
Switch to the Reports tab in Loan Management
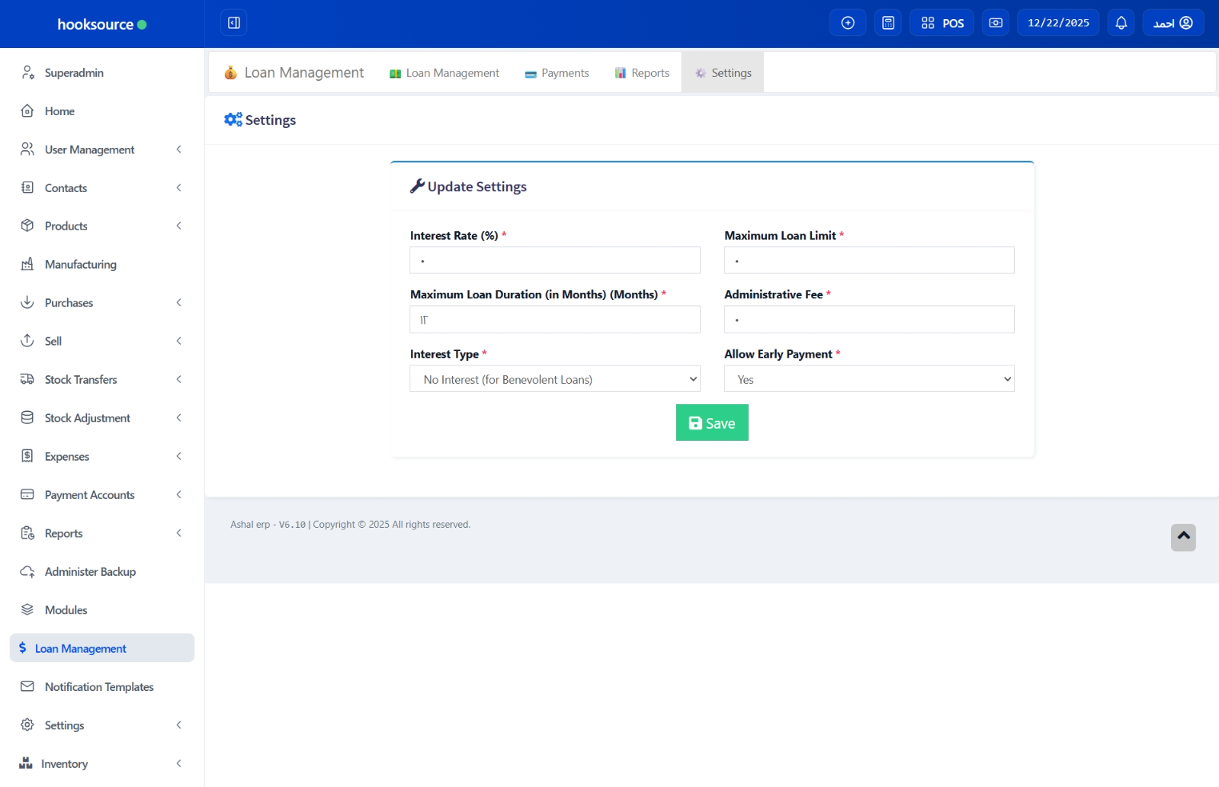(641, 73)
